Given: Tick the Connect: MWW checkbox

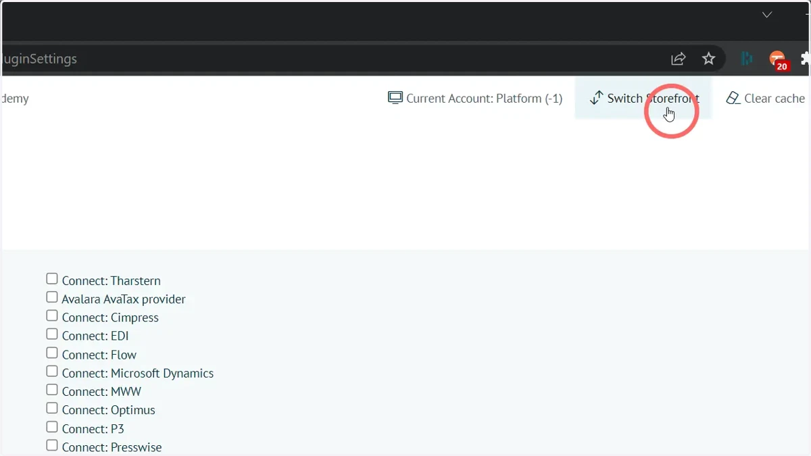Looking at the screenshot, I should (52, 390).
